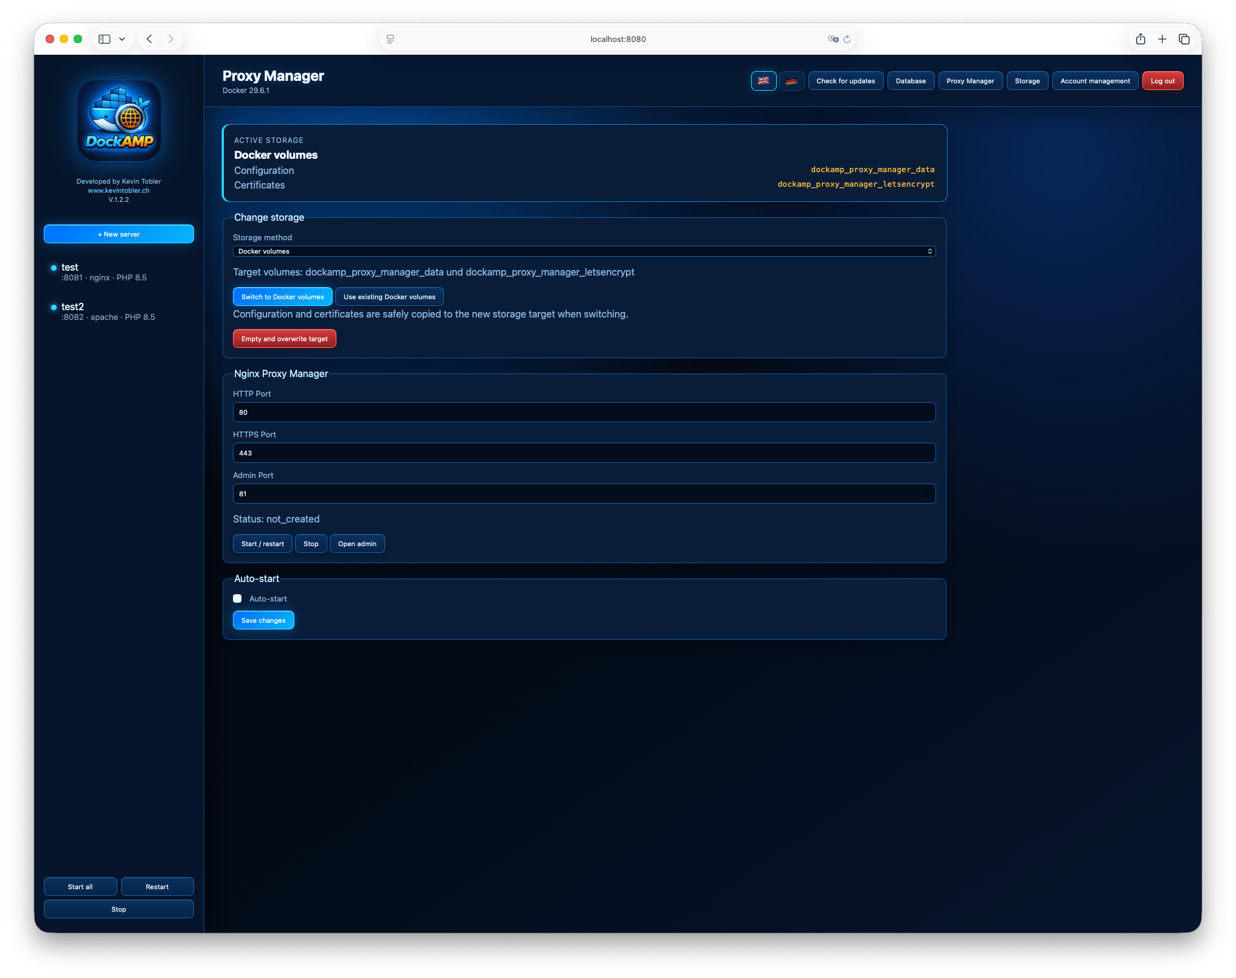Click the status dot beside test server

click(x=54, y=268)
